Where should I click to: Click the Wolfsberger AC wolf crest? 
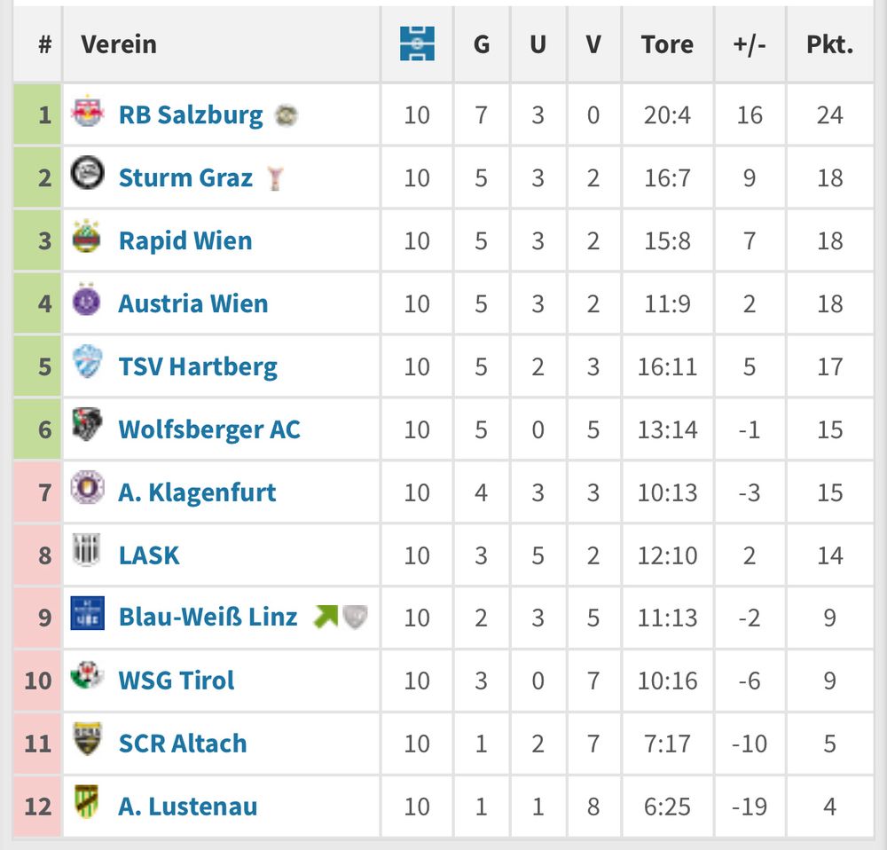[x=87, y=426]
